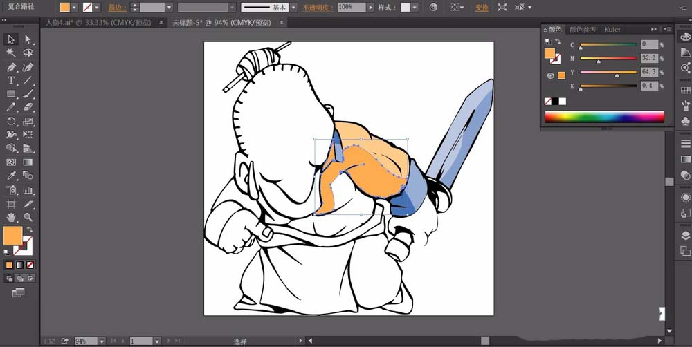
Task: Choose the Line Segment tool
Action: (28, 80)
